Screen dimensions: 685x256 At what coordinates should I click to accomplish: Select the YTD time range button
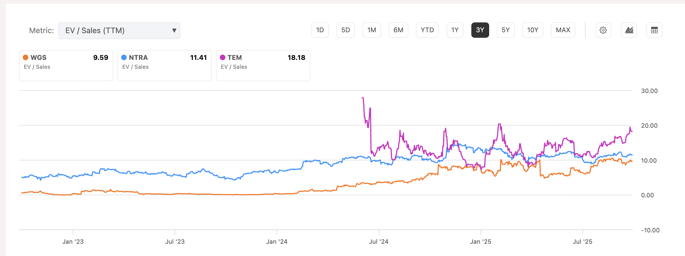tap(427, 30)
